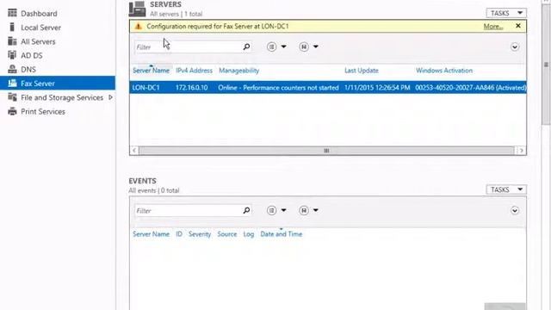Expand the Servers filter panel chevron
This screenshot has height=310, width=551.
click(515, 46)
